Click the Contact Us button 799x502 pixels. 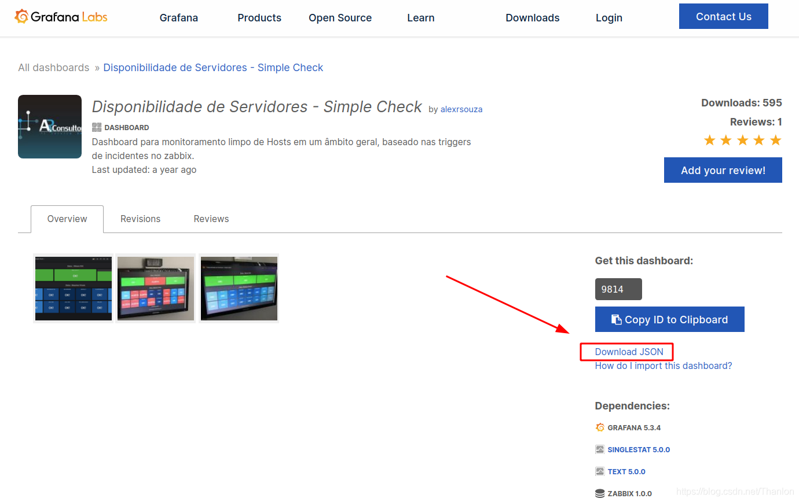[724, 16]
